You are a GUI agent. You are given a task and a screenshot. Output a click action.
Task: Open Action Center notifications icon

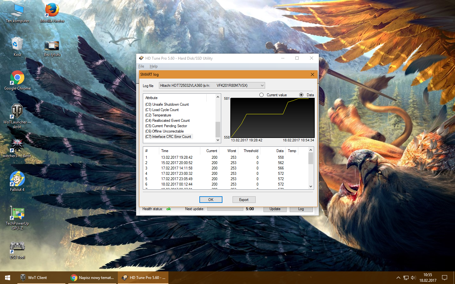pyautogui.click(x=445, y=278)
